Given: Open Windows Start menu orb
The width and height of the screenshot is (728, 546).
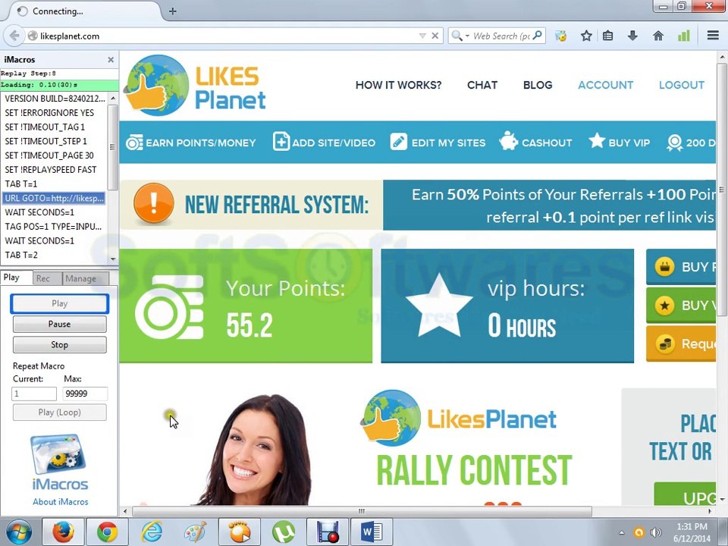Looking at the screenshot, I should [x=18, y=532].
